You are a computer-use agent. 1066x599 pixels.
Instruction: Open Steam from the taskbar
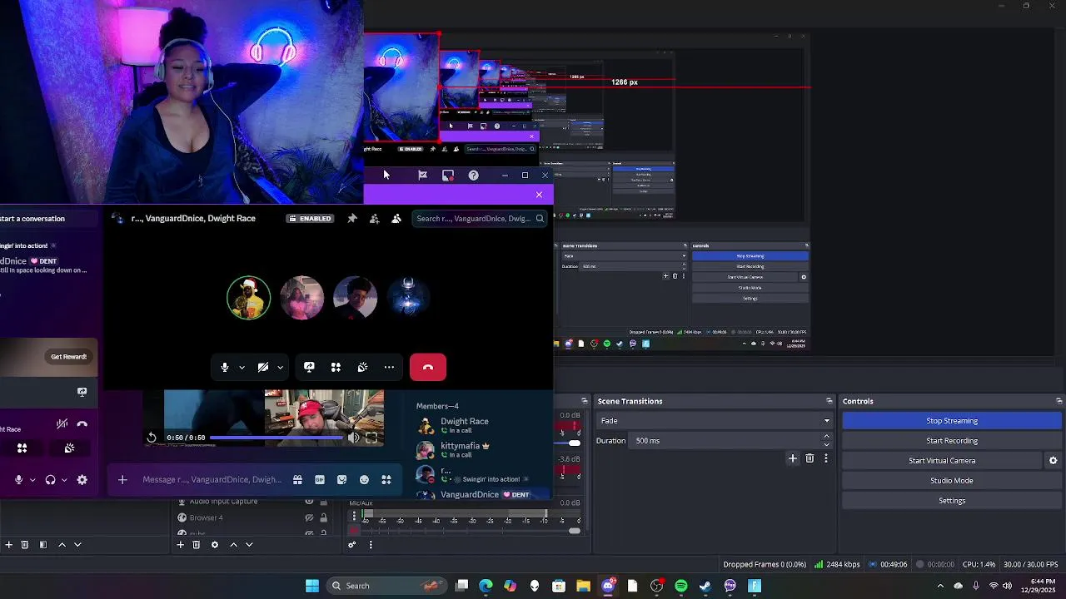tap(705, 586)
